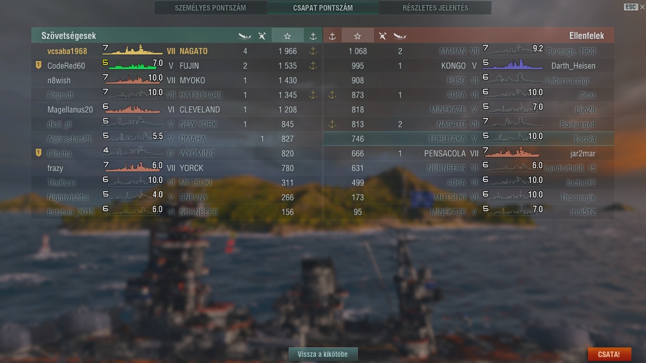The height and width of the screenshot is (363, 646).
Task: Click the allies planes-shot-down column icon
Action: click(262, 36)
